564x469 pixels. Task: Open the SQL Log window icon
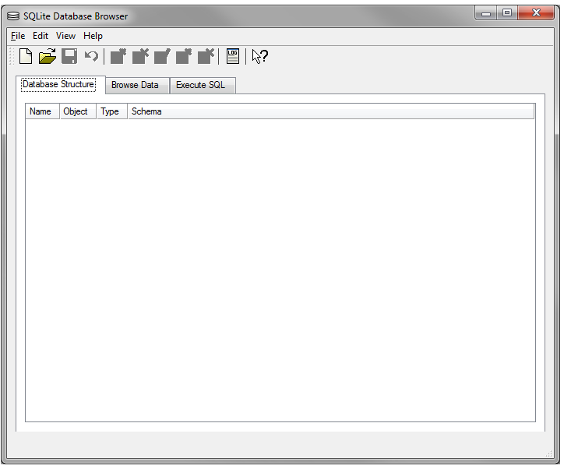coord(233,56)
